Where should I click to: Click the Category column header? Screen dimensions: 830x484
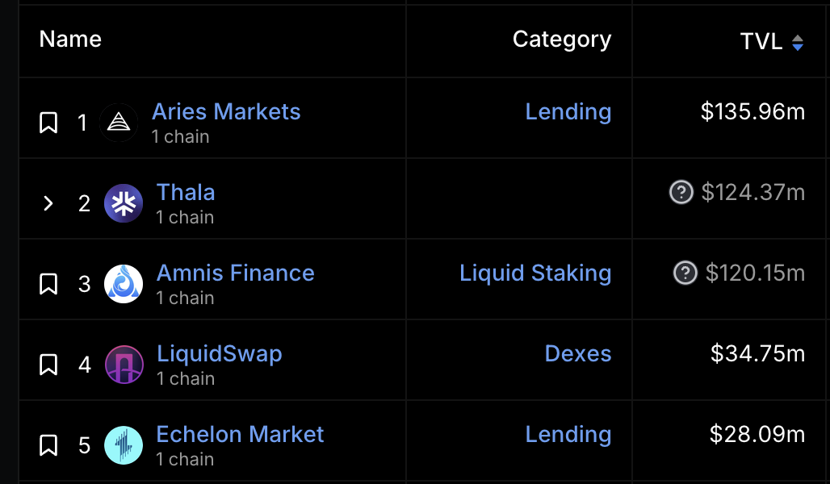(562, 40)
